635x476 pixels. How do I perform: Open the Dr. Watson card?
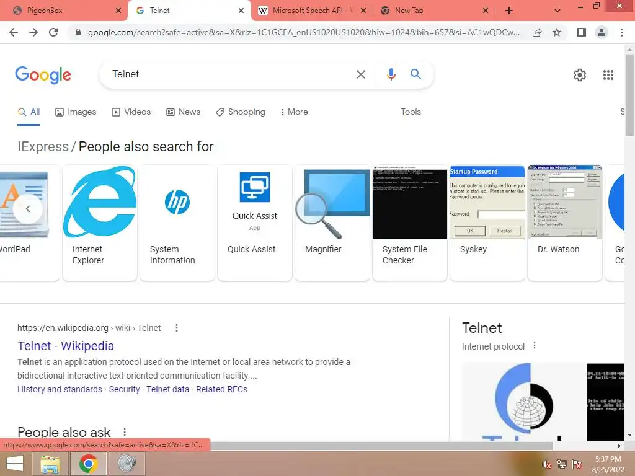(x=565, y=223)
